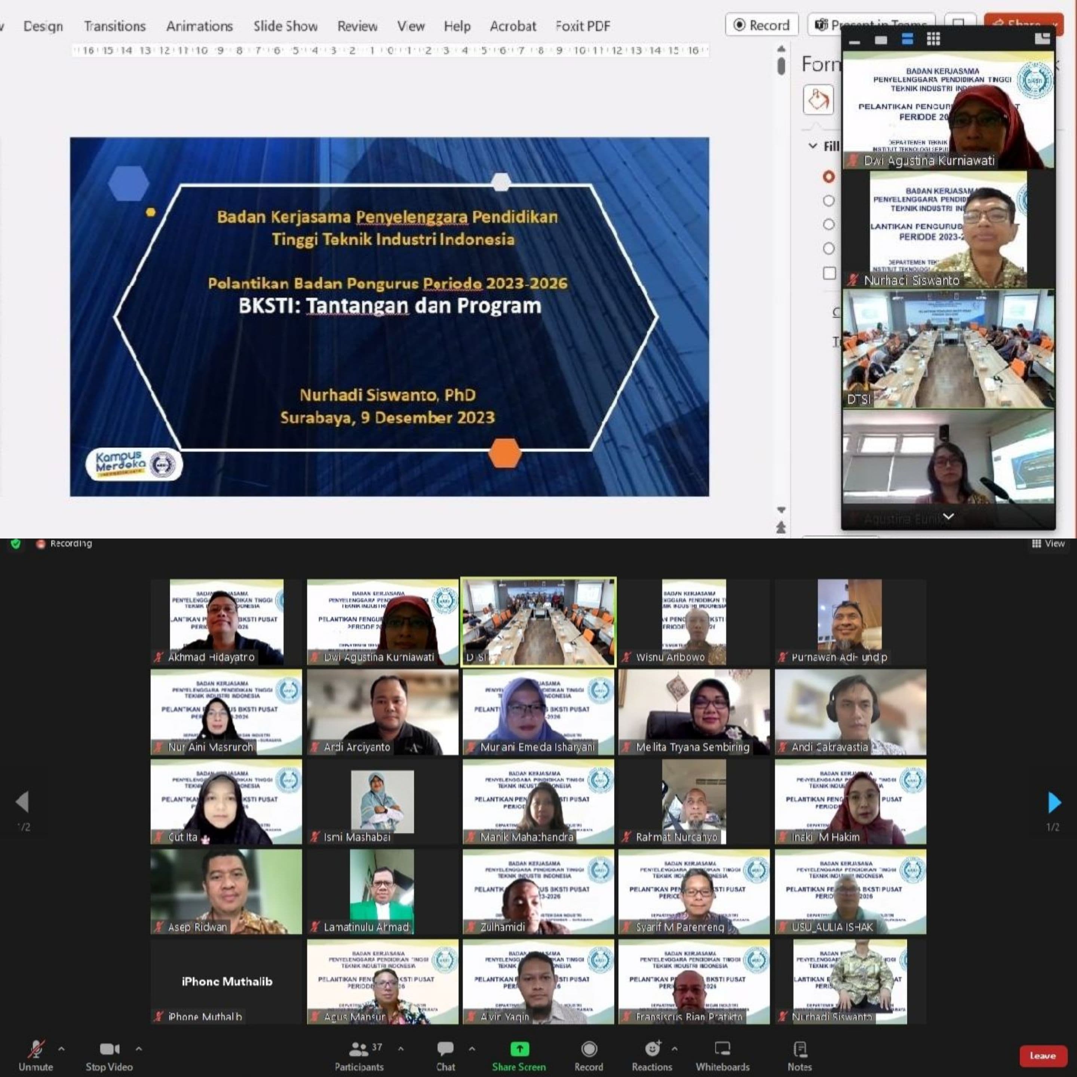Screen dimensions: 1077x1077
Task: Switch floating Zoom panel to grid view icon
Action: [x=934, y=39]
